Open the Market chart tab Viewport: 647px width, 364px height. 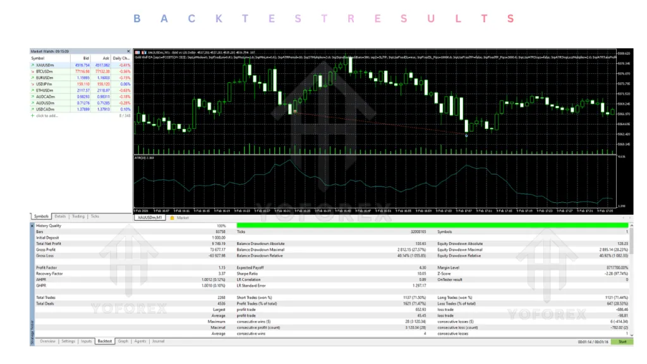(x=183, y=218)
